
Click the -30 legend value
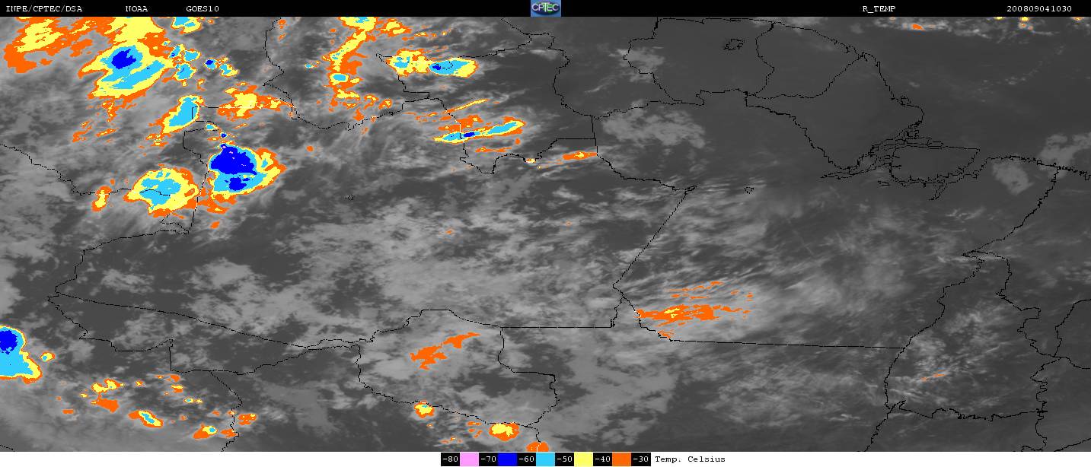pos(641,459)
